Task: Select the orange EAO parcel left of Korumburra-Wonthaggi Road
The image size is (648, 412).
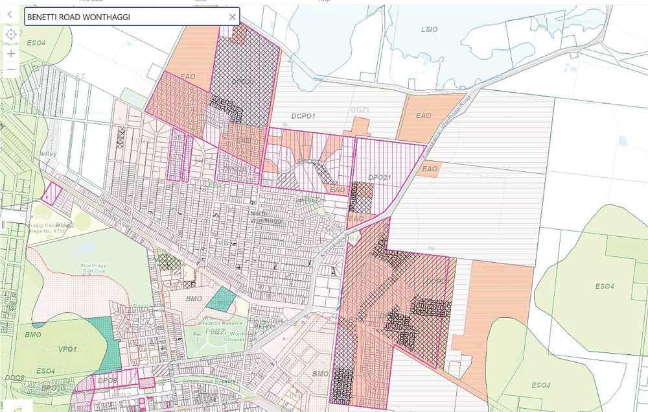Action: point(423,115)
